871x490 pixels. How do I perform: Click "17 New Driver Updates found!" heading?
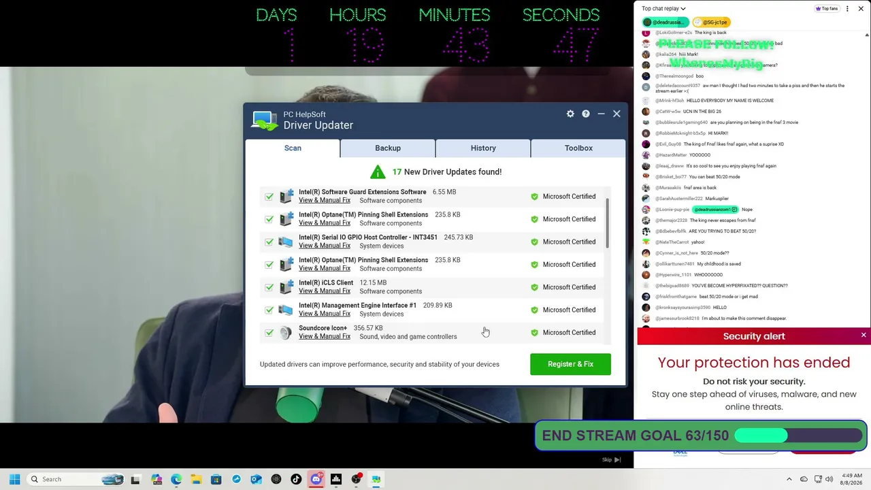pos(446,172)
